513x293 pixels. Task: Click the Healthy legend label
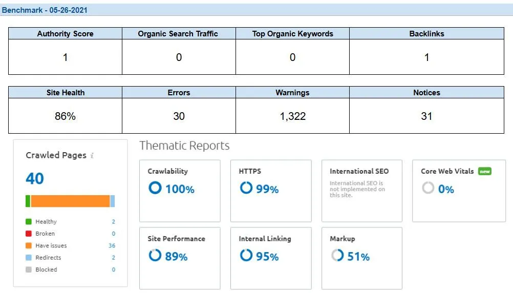(46, 222)
